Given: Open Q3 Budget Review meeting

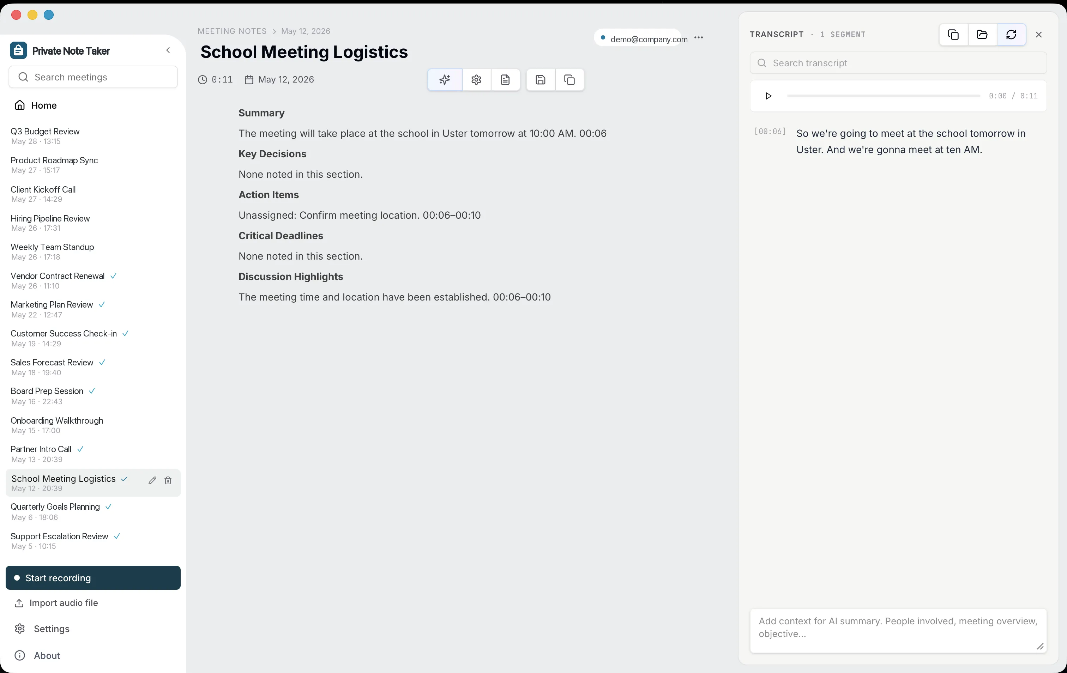Looking at the screenshot, I should [x=93, y=136].
